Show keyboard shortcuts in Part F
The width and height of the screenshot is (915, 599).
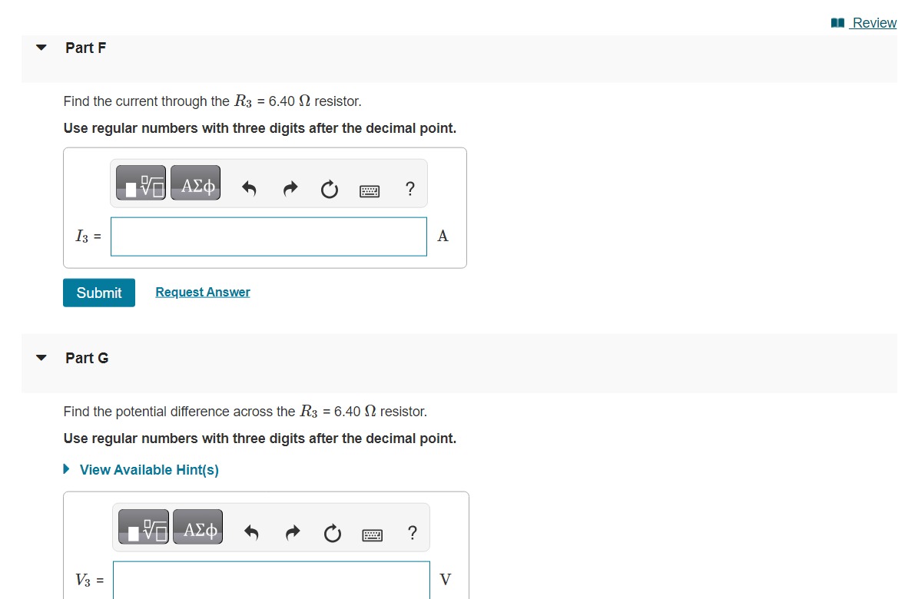point(370,190)
